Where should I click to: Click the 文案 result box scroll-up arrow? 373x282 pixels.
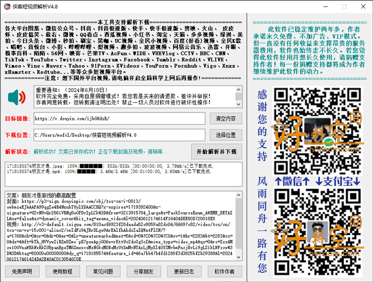[x=239, y=195]
